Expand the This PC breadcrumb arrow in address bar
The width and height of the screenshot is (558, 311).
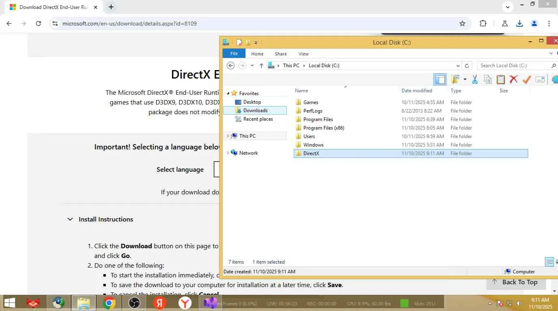(x=304, y=66)
